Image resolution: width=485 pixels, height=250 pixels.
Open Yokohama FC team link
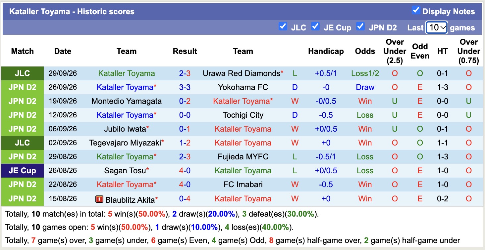tap(243, 87)
